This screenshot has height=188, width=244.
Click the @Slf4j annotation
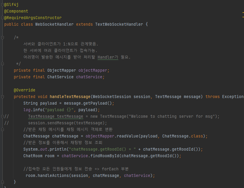(11, 5)
